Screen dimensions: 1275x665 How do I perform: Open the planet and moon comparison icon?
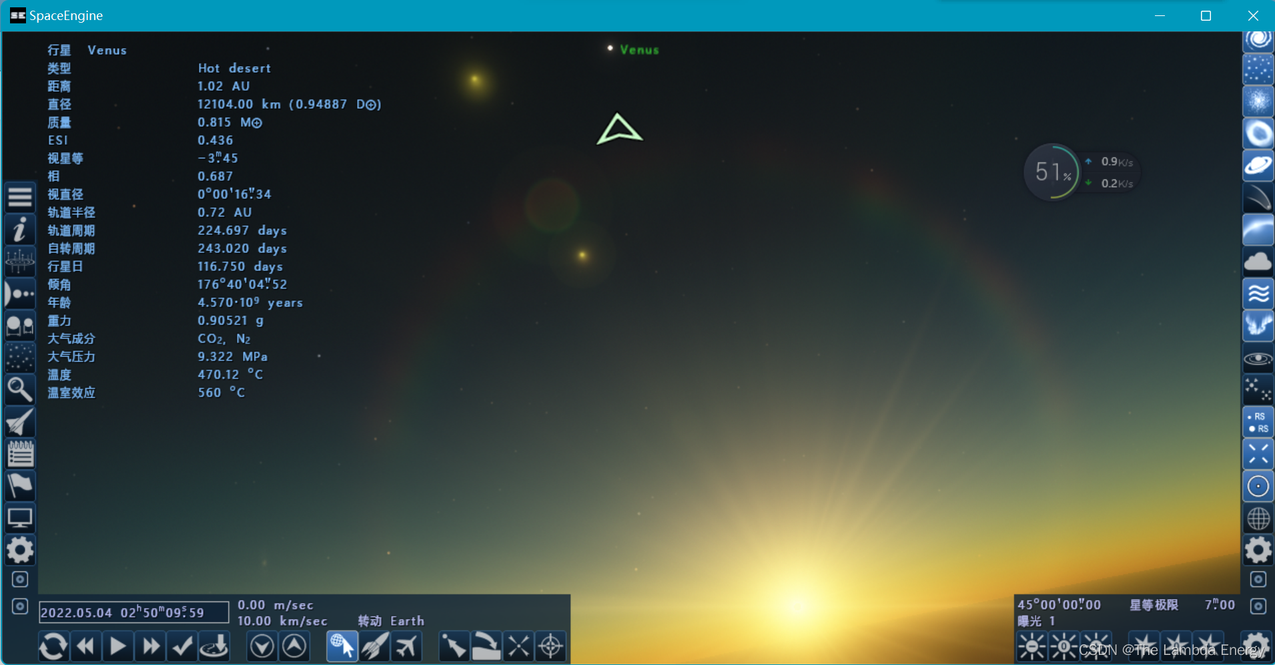tap(20, 326)
